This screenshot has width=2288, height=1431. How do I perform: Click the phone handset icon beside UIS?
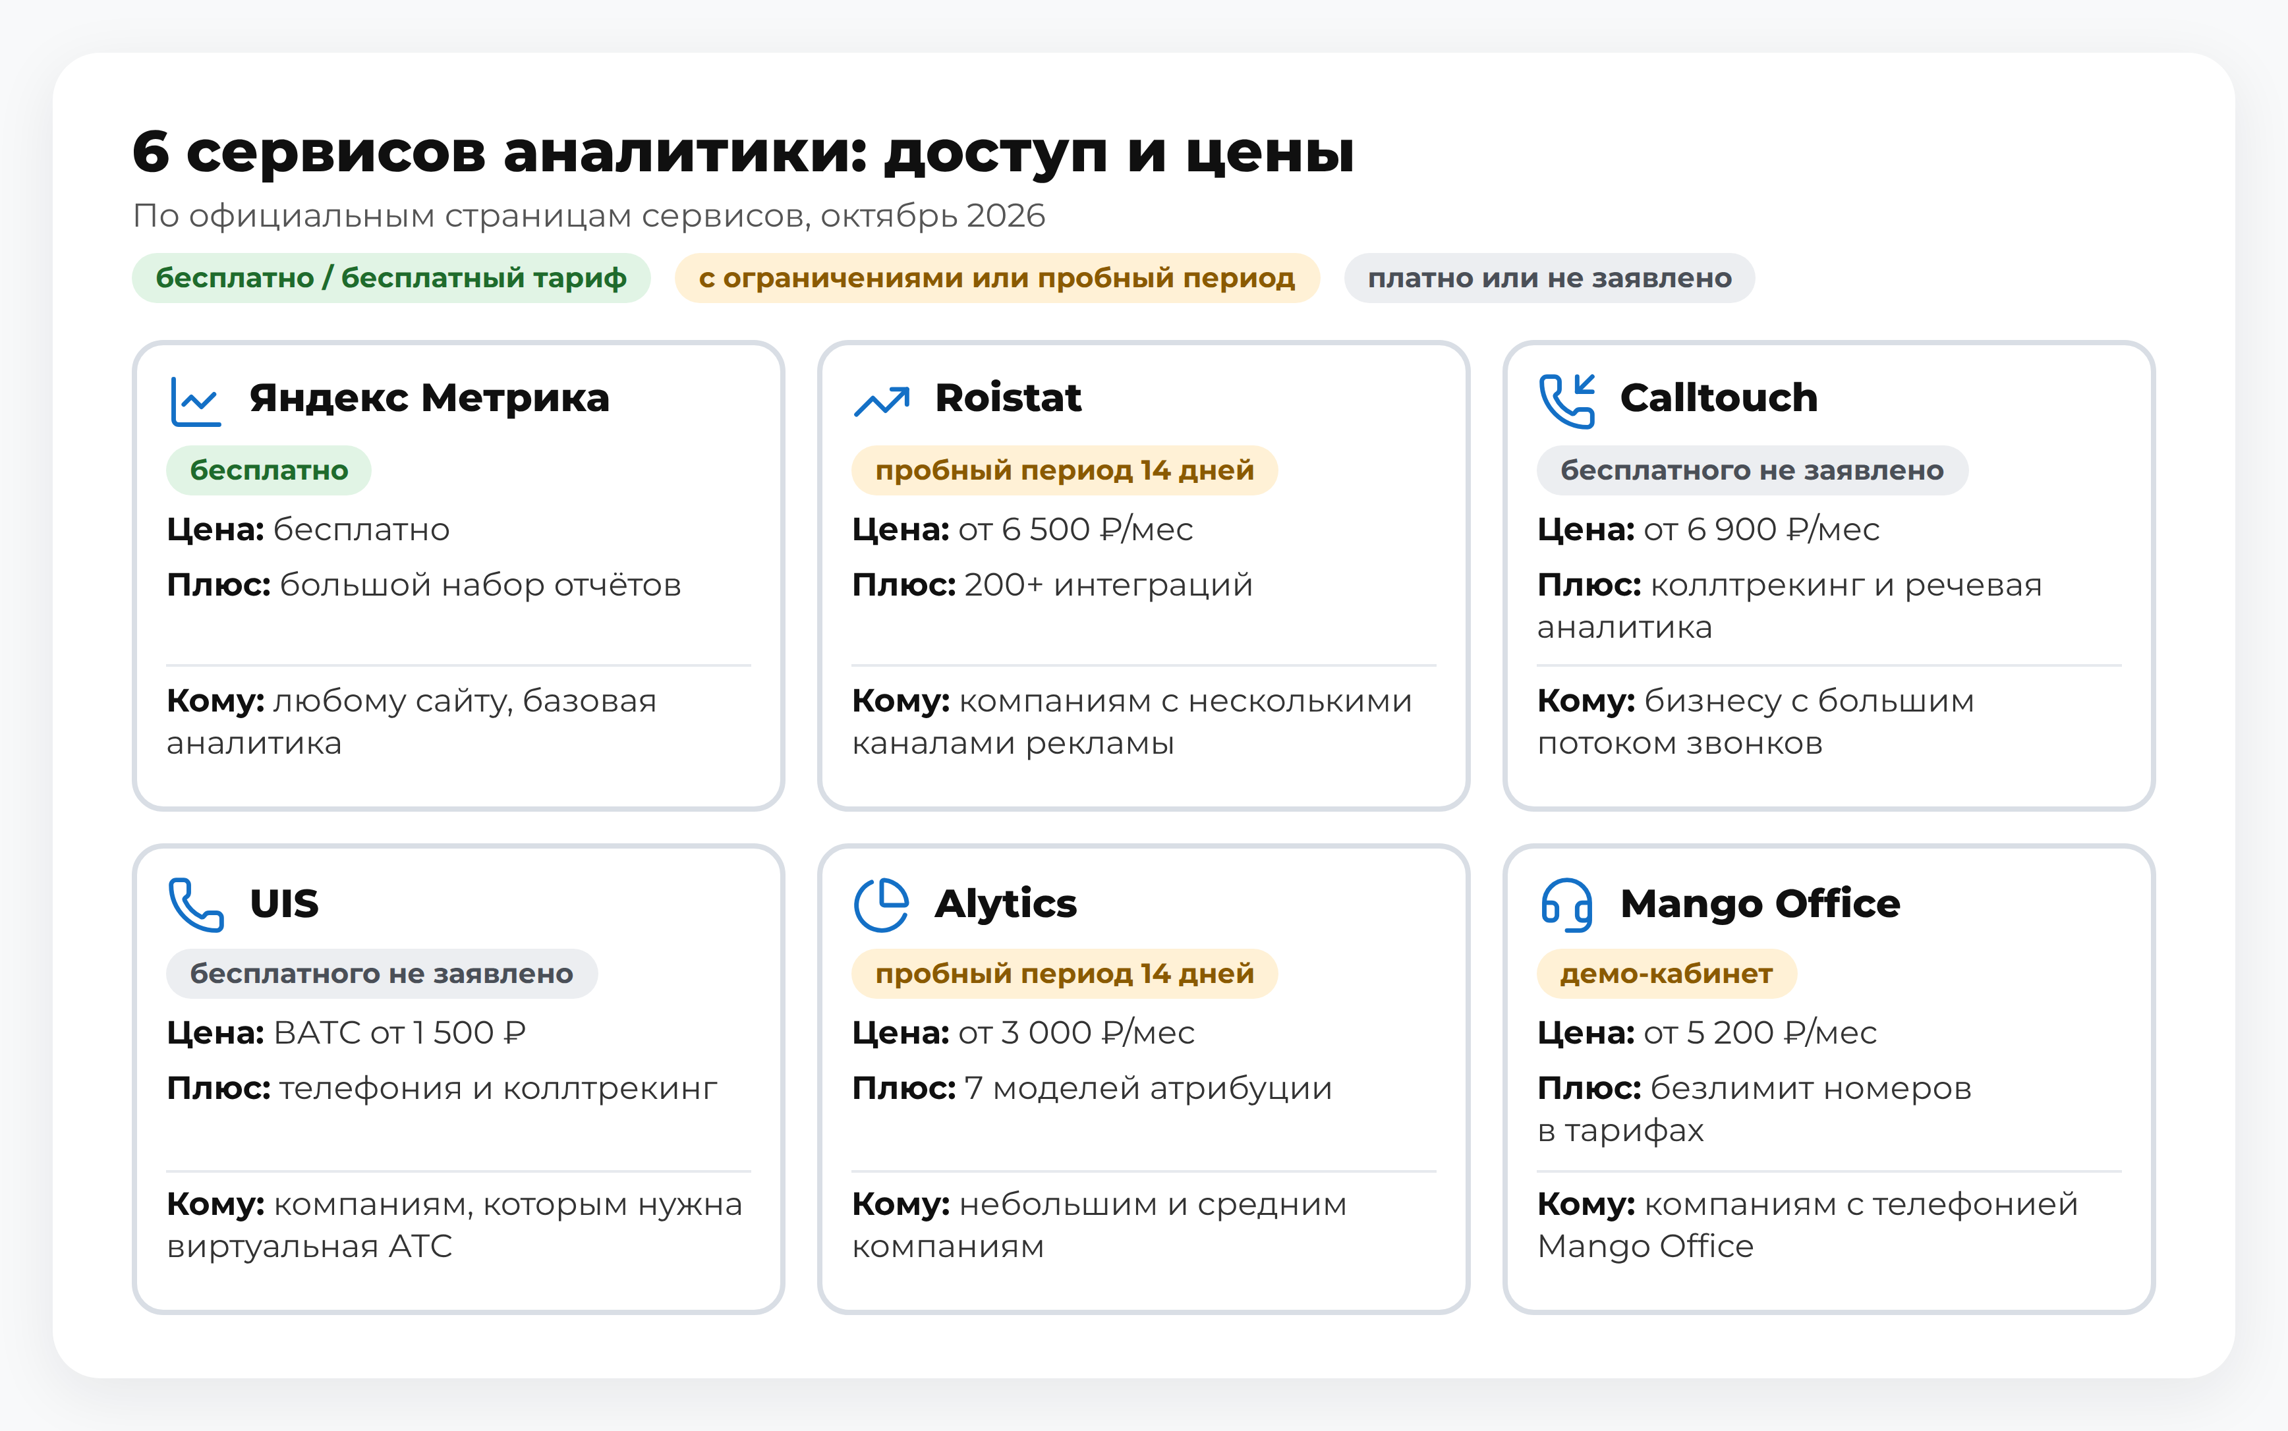[x=195, y=905]
